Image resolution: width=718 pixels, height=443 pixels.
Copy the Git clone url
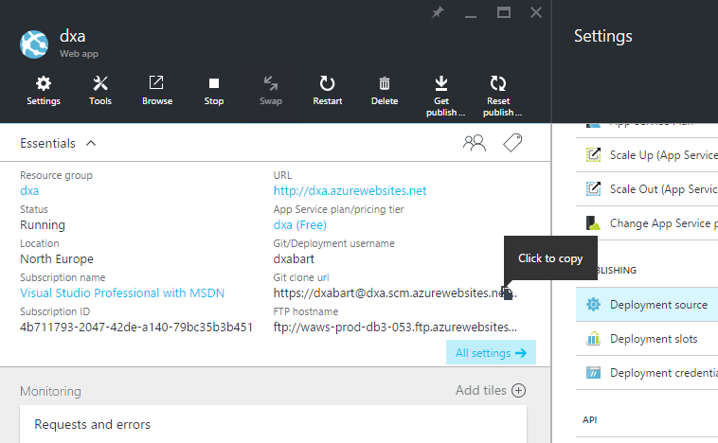pyautogui.click(x=507, y=293)
